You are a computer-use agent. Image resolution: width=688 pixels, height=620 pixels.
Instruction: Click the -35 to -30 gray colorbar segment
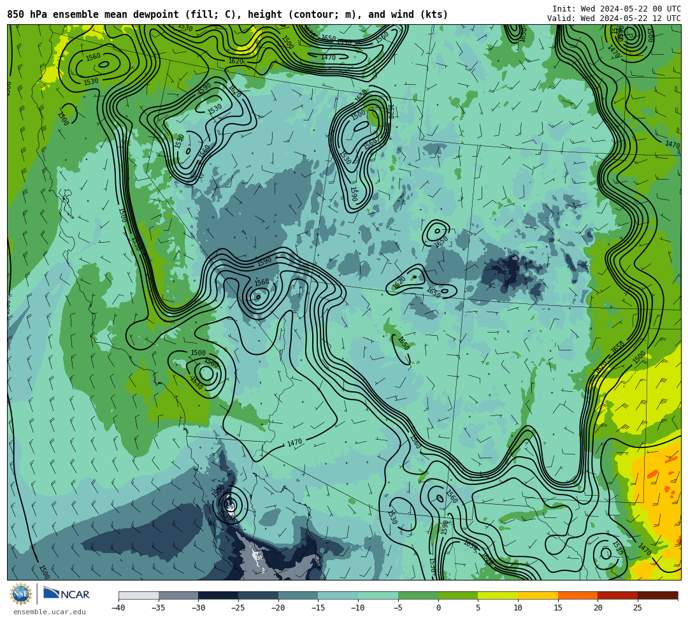[178, 595]
